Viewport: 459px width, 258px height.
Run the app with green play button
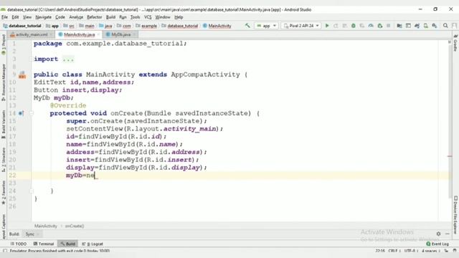click(x=327, y=26)
